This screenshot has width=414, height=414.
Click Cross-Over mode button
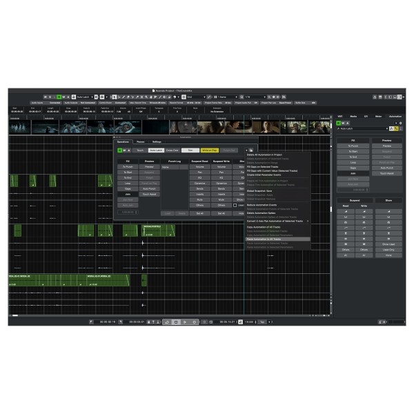pyautogui.click(x=172, y=150)
